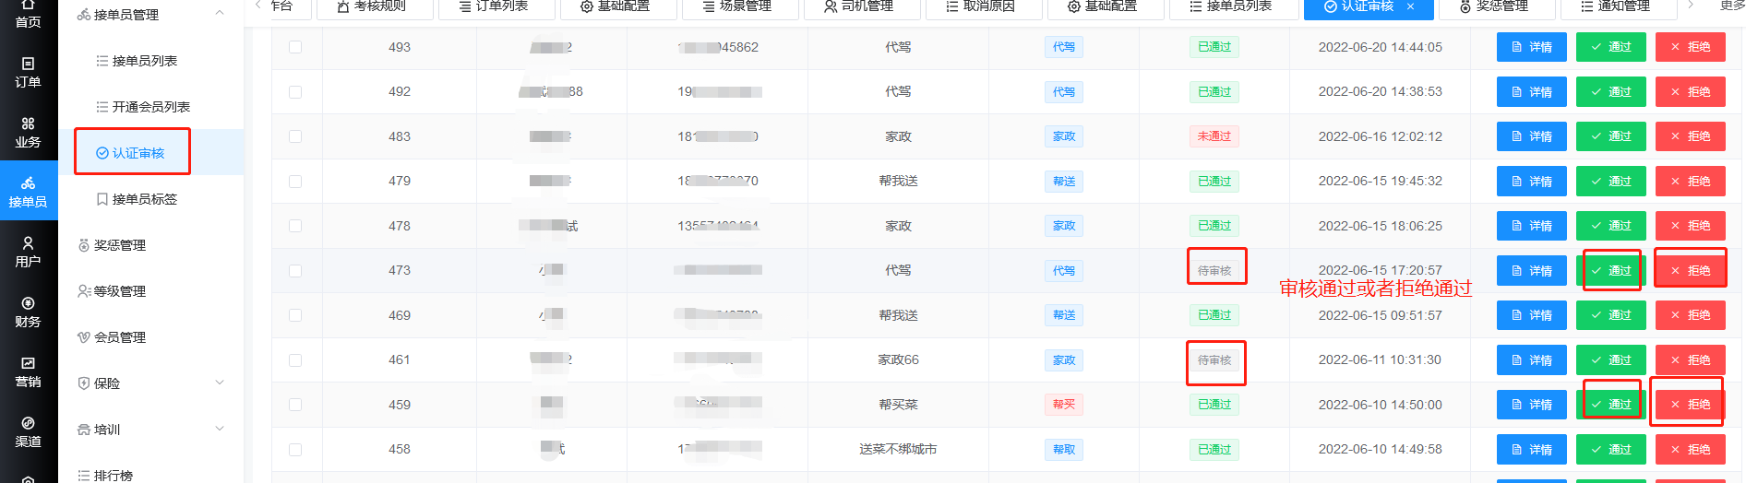Collapse the 接单员管理 menu group

click(x=220, y=14)
